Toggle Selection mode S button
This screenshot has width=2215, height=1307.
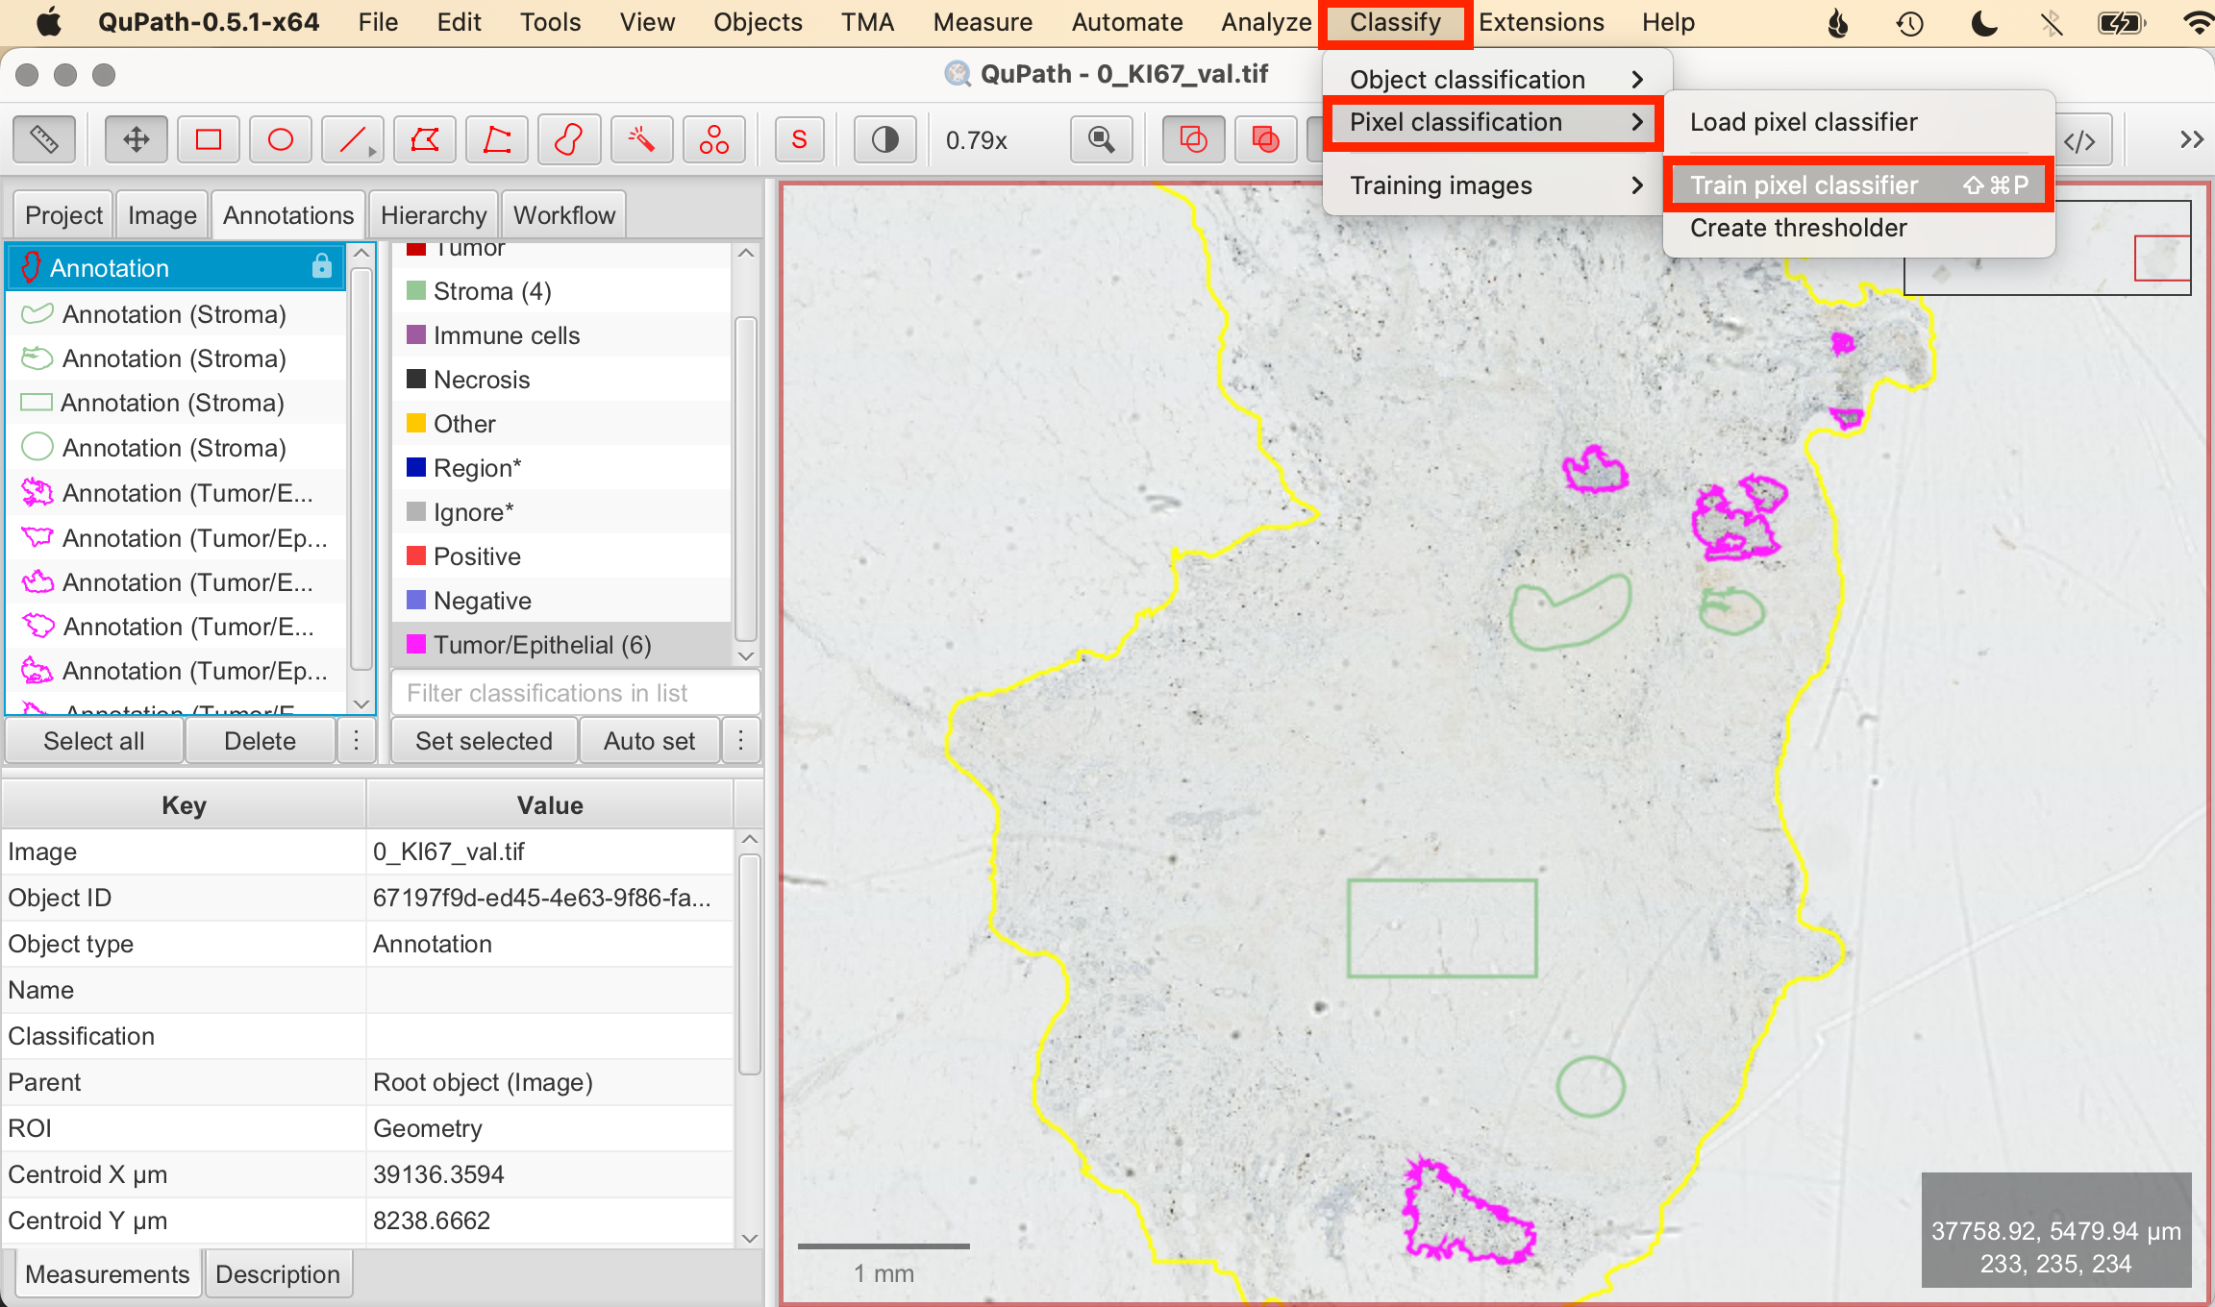pos(799,140)
